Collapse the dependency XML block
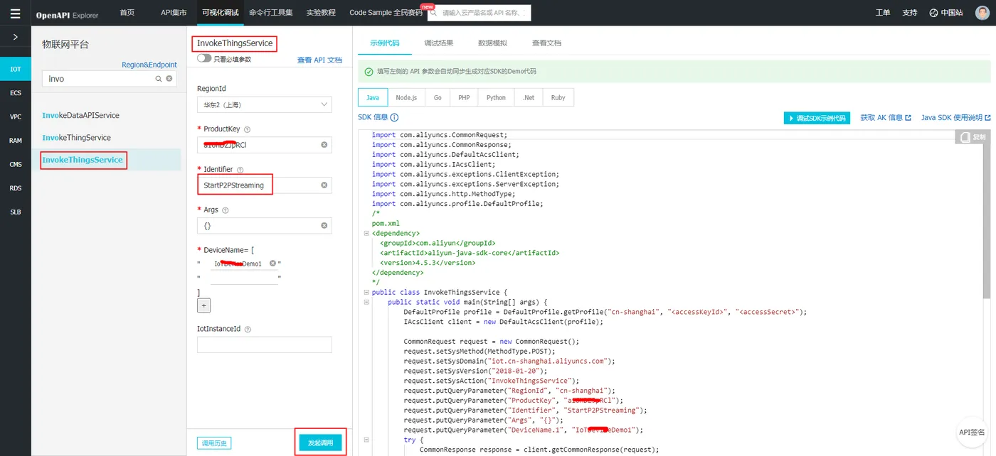 coord(366,233)
